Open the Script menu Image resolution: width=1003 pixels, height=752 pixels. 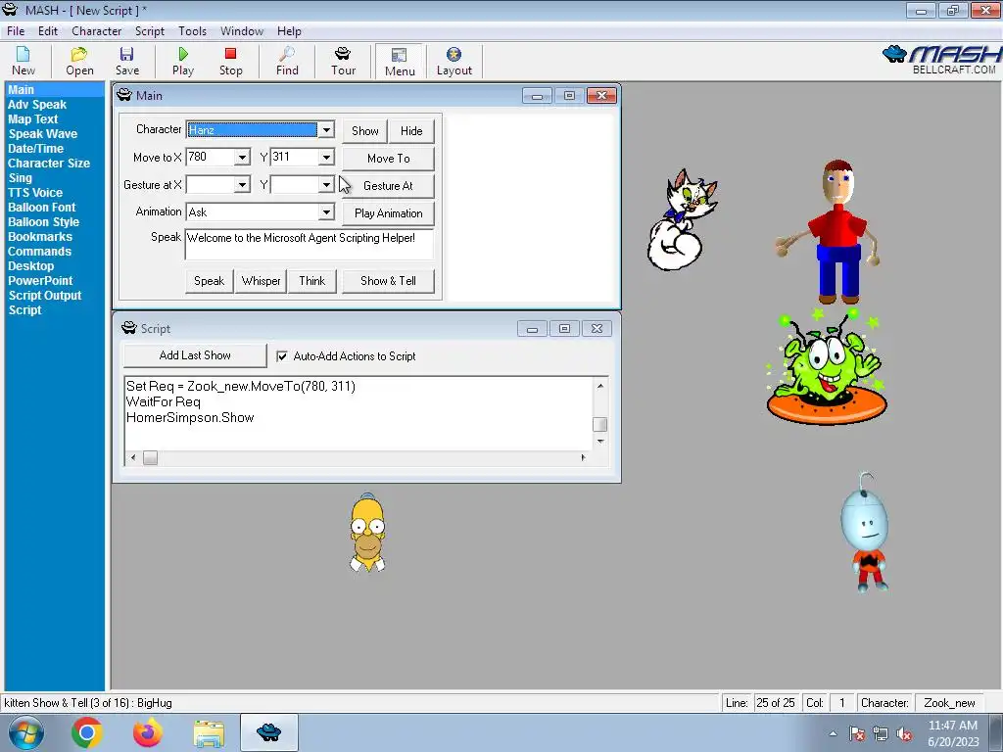click(x=150, y=30)
